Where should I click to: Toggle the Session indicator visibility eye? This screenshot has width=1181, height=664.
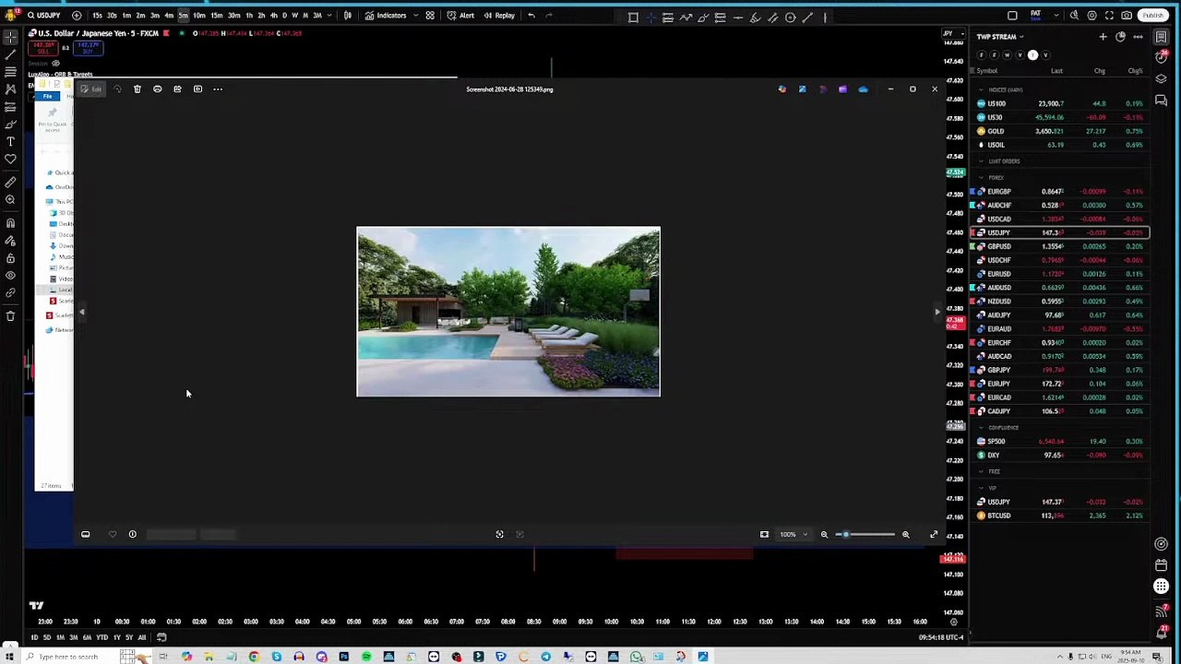[x=55, y=64]
